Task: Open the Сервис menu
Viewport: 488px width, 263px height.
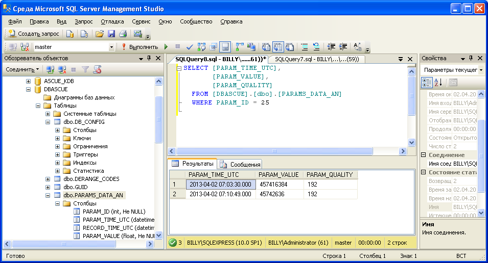Action: pyautogui.click(x=141, y=21)
